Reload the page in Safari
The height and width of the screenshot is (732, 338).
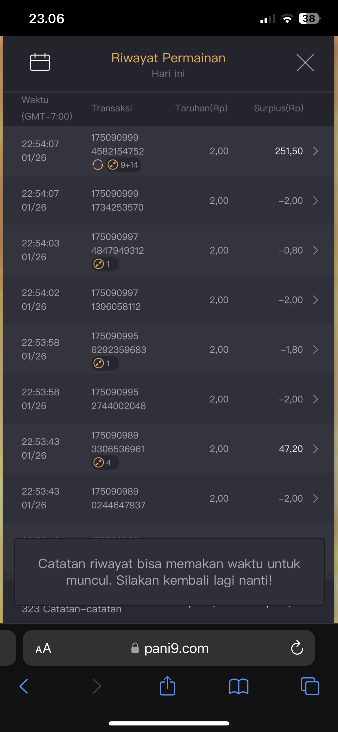tap(297, 648)
